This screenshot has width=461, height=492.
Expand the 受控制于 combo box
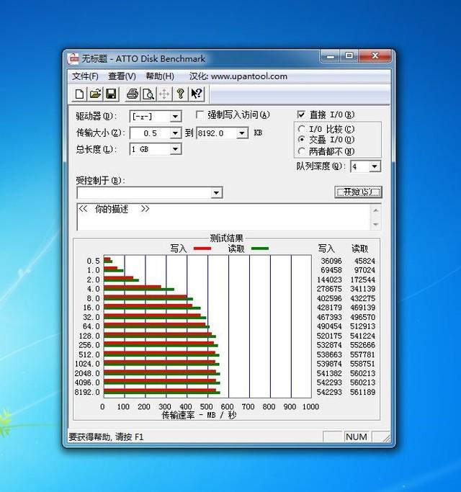click(x=216, y=192)
